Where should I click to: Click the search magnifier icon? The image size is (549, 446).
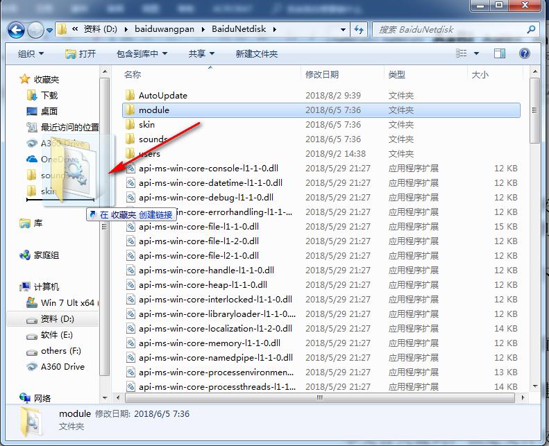point(531,30)
